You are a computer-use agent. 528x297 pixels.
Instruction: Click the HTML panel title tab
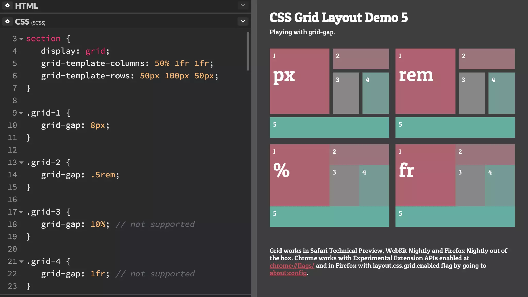26,6
